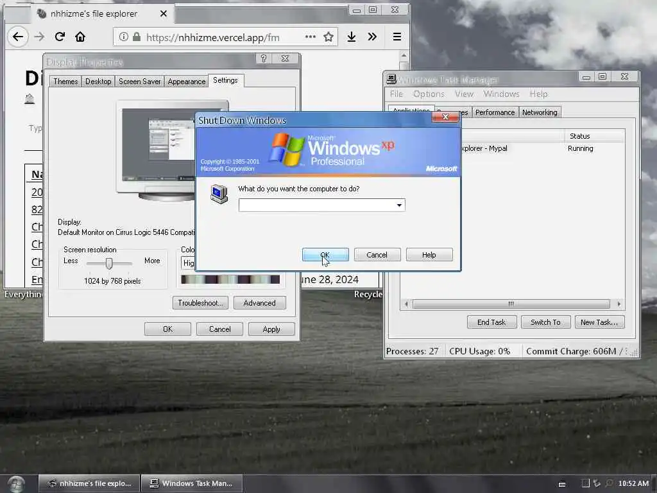Open the Color quality dropdown
This screenshot has height=493, width=657.
pos(188,263)
